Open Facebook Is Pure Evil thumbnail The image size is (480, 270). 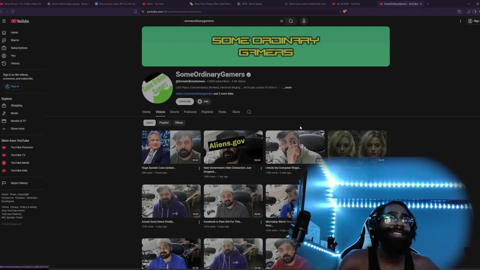point(233,201)
